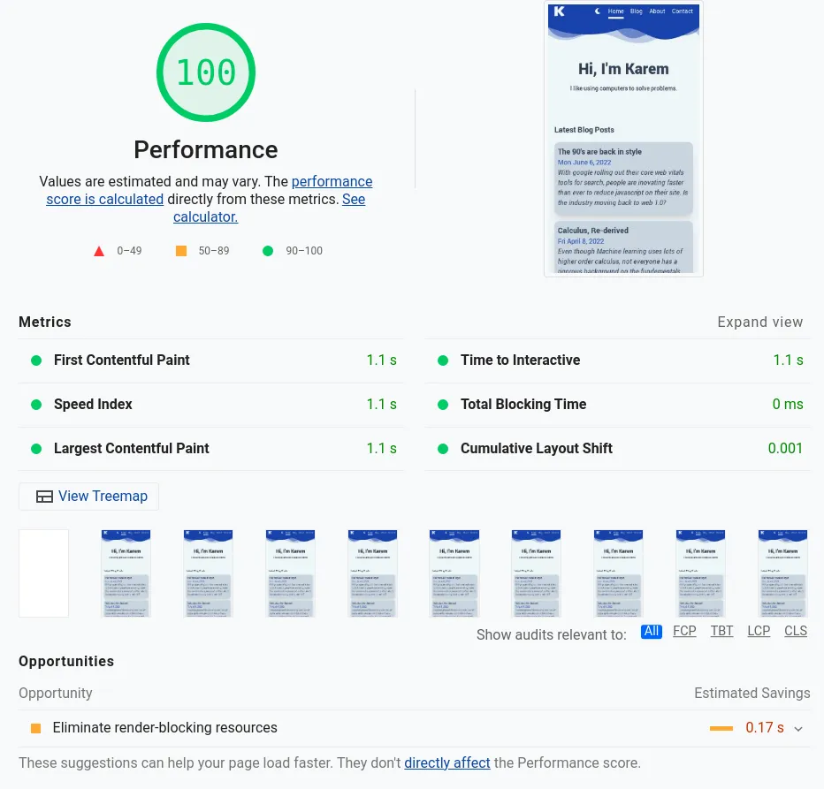This screenshot has height=789, width=824.
Task: Click the green dot beside Total Blocking Time
Action: coord(443,405)
